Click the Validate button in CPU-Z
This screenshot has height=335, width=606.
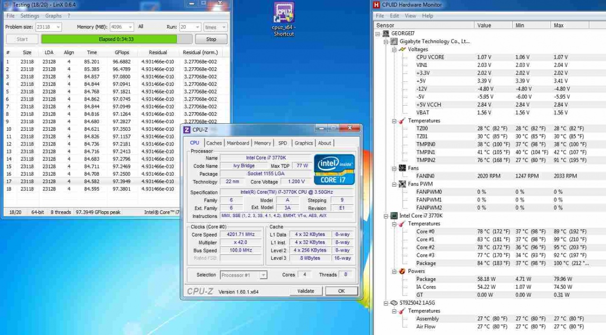point(306,291)
